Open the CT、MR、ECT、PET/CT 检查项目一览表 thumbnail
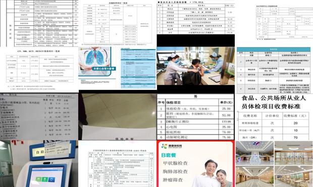 pyautogui.click(x=39, y=70)
